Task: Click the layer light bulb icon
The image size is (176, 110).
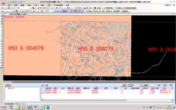Action: click(37, 8)
